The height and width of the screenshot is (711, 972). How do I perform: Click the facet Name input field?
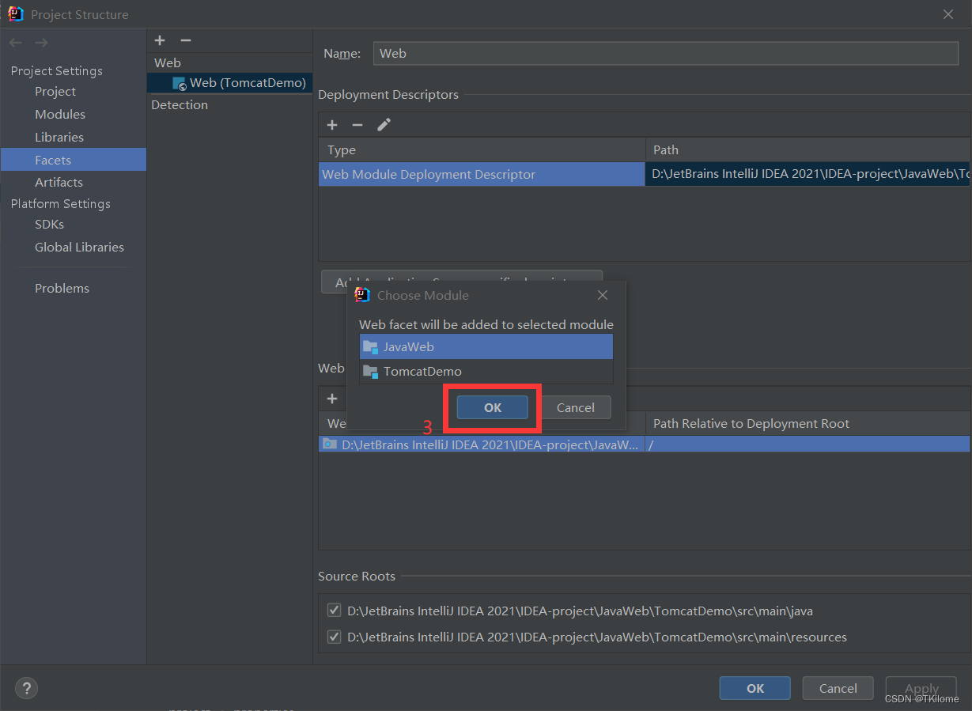665,54
